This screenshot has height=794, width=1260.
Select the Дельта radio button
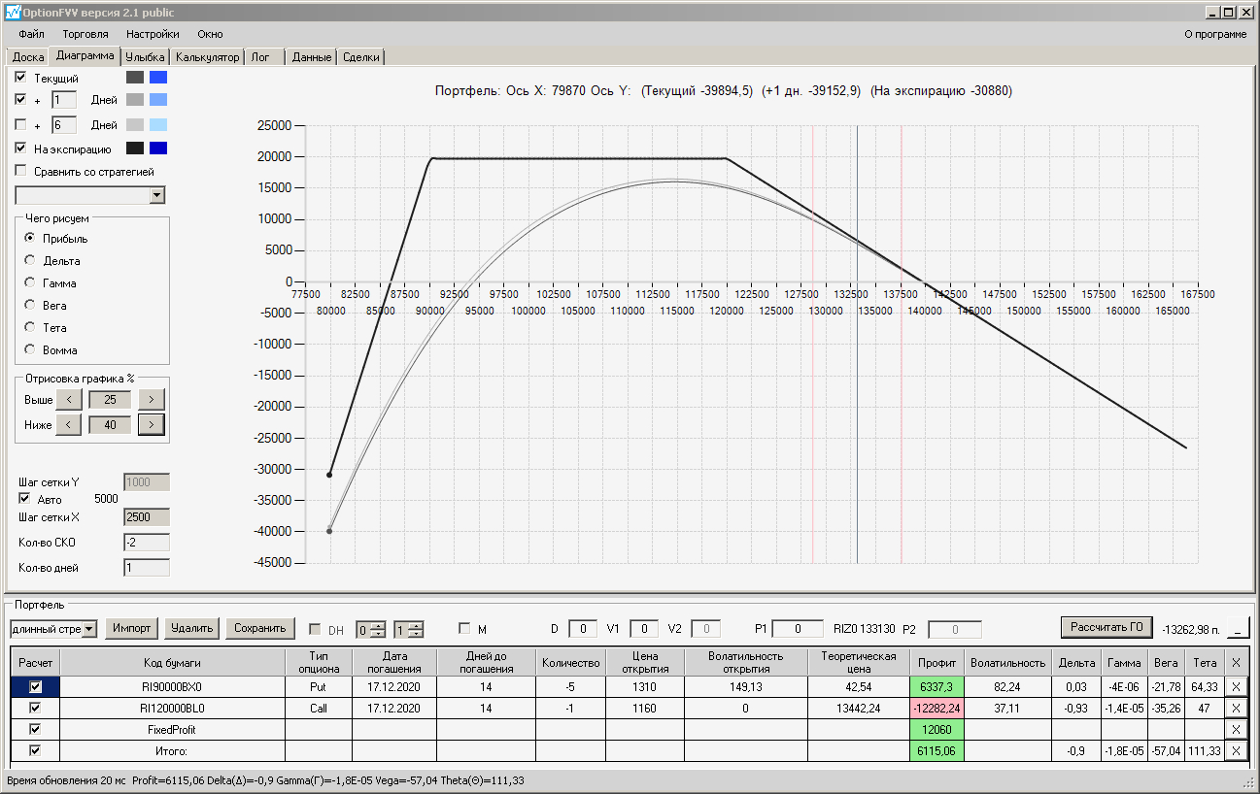pyautogui.click(x=30, y=261)
